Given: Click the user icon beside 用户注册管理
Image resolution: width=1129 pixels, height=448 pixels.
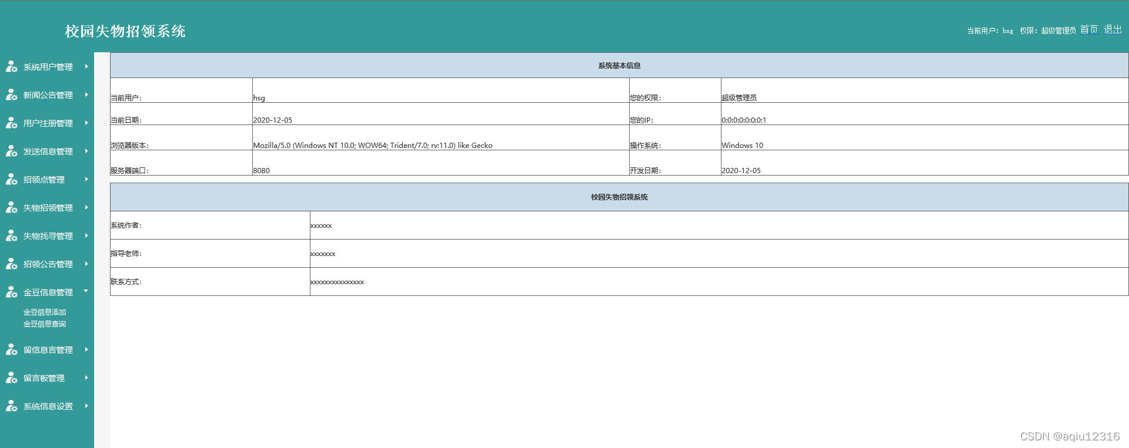Looking at the screenshot, I should coord(12,123).
